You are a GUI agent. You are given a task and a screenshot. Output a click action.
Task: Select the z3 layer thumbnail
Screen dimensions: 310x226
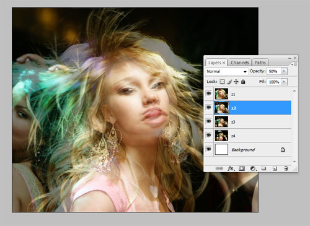[x=221, y=121]
